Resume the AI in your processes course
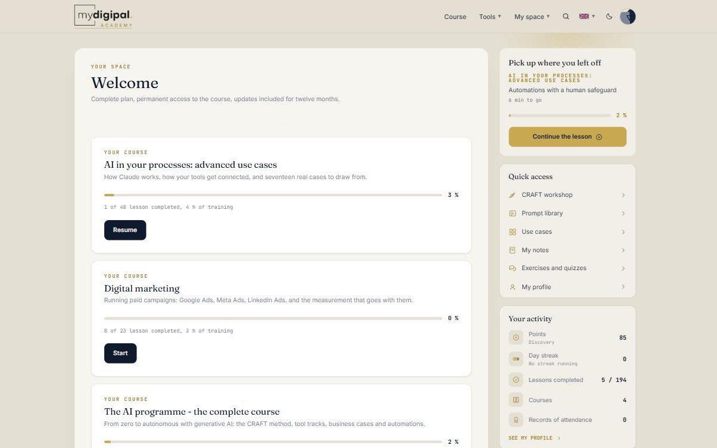The height and width of the screenshot is (448, 717). (125, 230)
